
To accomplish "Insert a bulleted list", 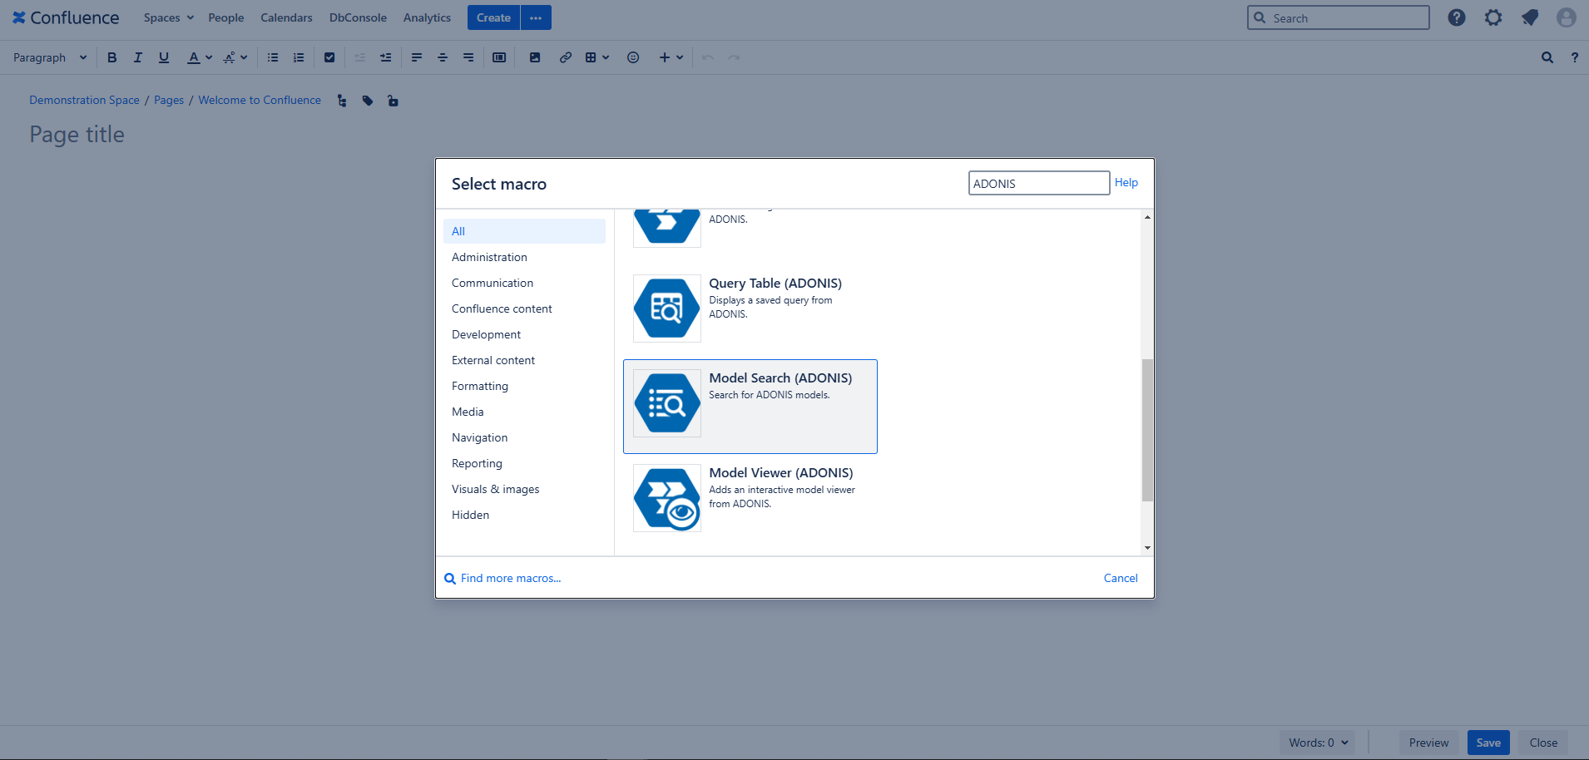I will click(272, 57).
